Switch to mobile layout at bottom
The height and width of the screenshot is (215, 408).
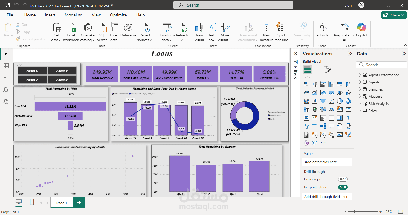click(32, 202)
